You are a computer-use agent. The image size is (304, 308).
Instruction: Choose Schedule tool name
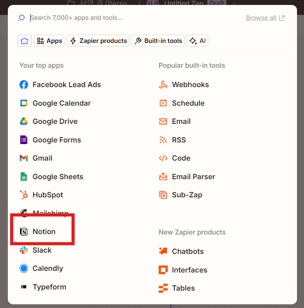pyautogui.click(x=188, y=103)
